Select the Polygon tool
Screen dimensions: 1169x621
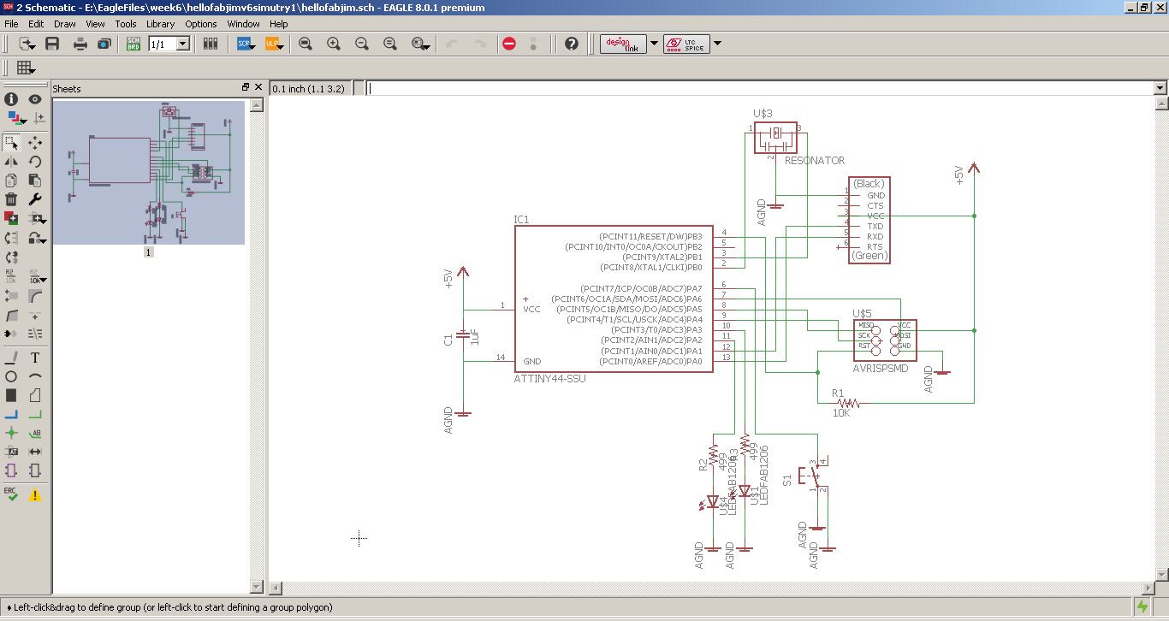[x=35, y=395]
